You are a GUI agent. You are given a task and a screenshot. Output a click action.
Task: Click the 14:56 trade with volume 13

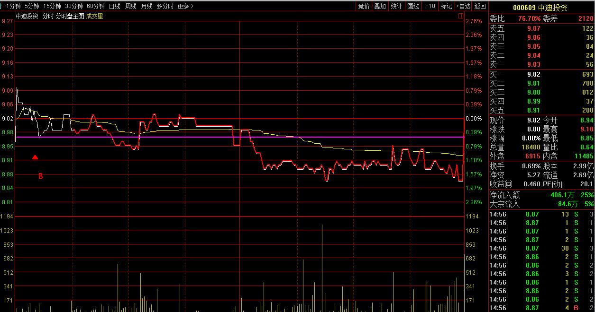coord(542,214)
